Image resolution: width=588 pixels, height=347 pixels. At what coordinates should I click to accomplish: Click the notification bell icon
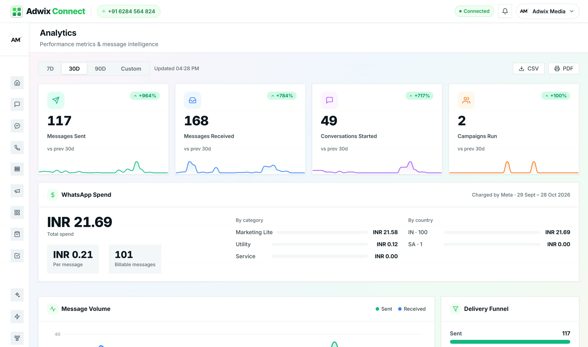click(505, 11)
